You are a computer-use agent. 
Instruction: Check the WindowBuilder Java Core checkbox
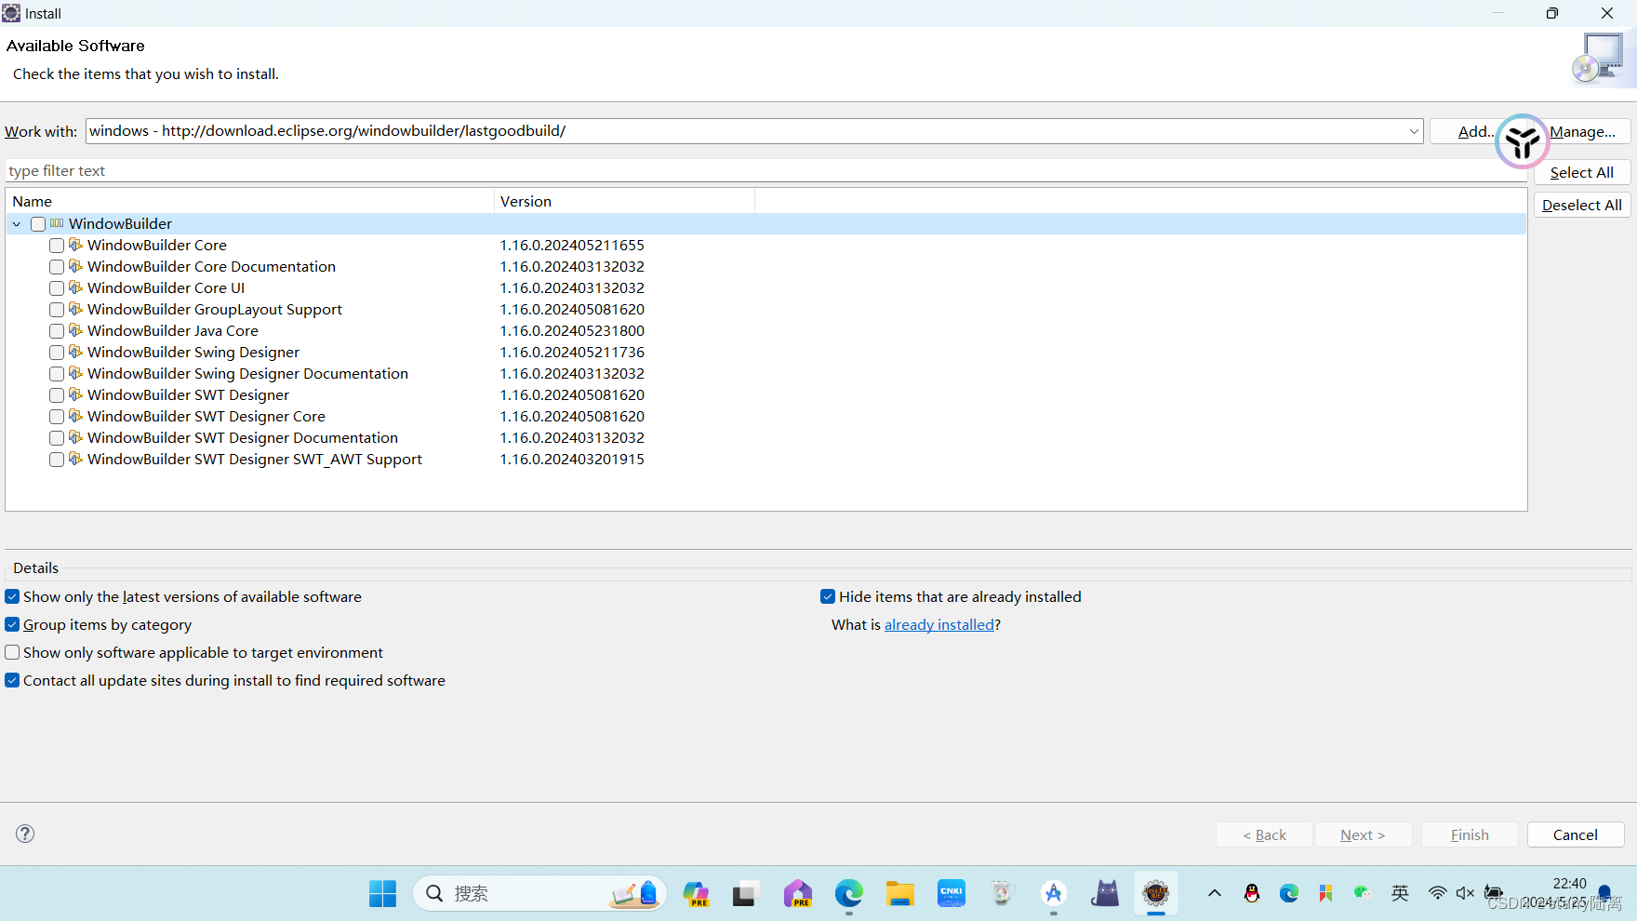(57, 331)
